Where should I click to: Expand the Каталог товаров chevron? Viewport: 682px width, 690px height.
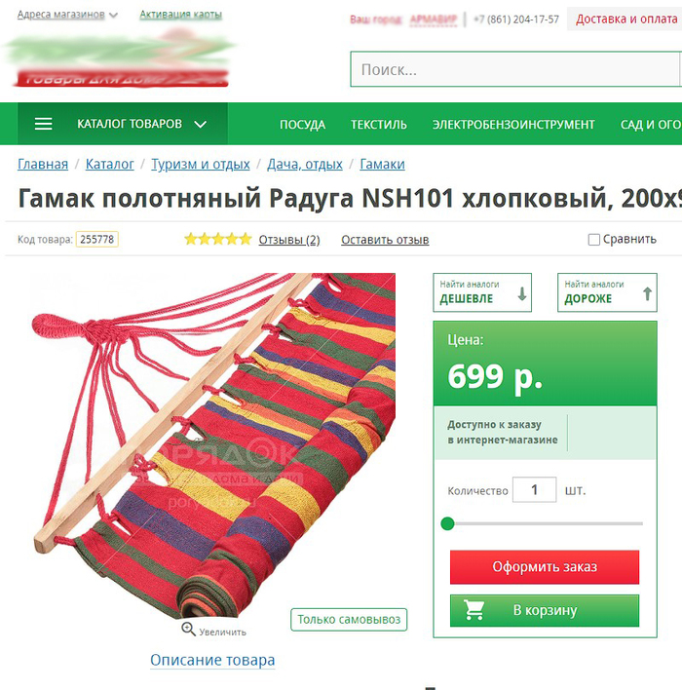pos(200,124)
